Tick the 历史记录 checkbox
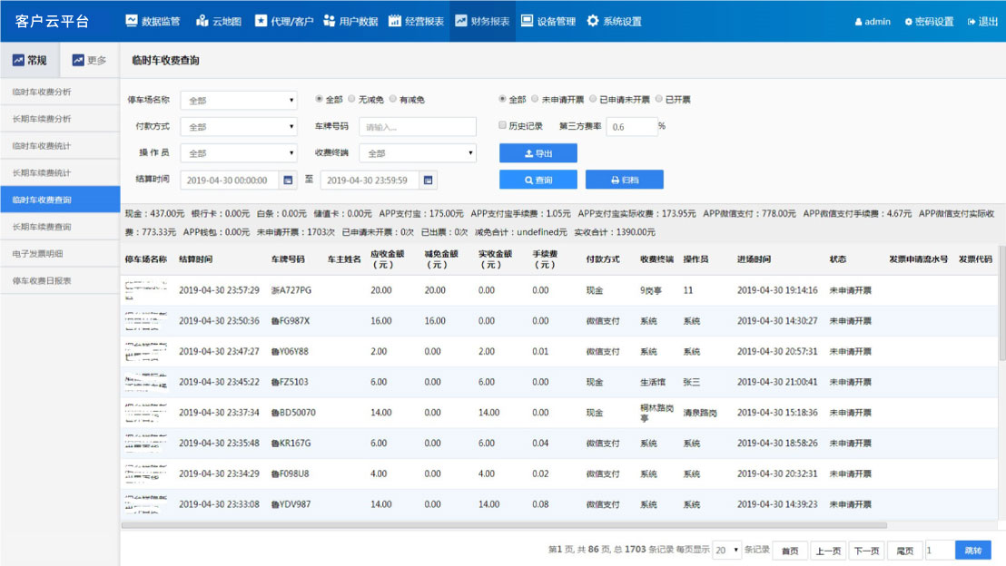Image resolution: width=1006 pixels, height=566 pixels. click(502, 126)
